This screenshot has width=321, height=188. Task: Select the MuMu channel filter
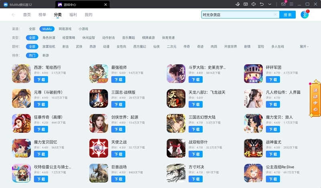click(x=47, y=29)
